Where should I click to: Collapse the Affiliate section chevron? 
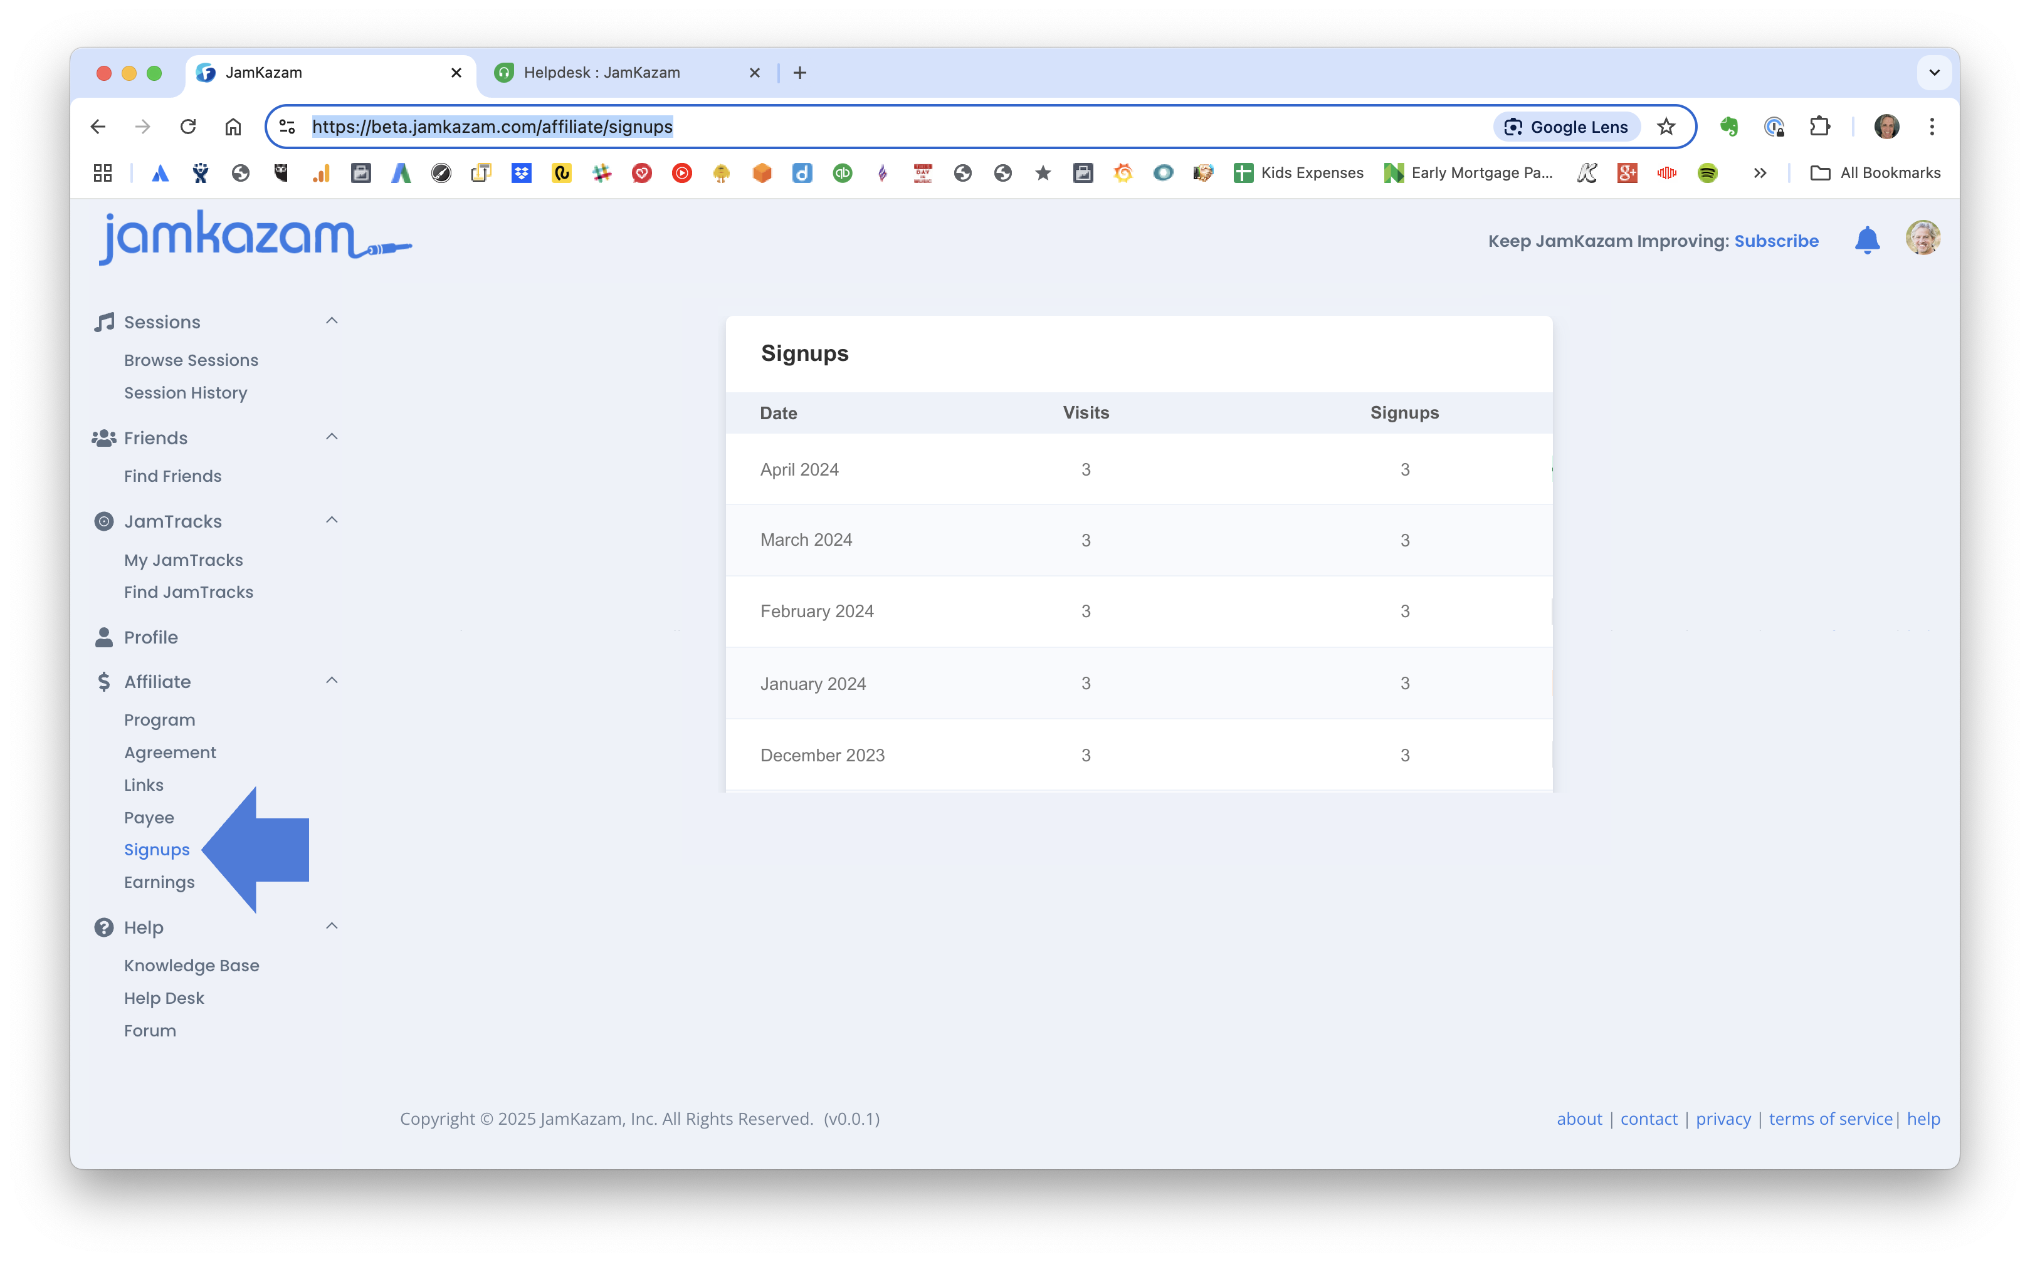click(332, 681)
